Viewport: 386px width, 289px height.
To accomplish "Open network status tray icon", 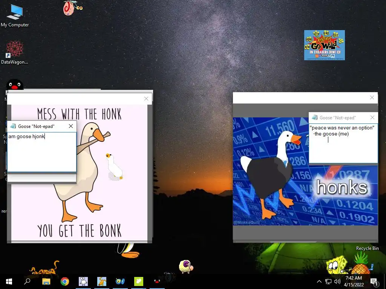I will 328,281.
